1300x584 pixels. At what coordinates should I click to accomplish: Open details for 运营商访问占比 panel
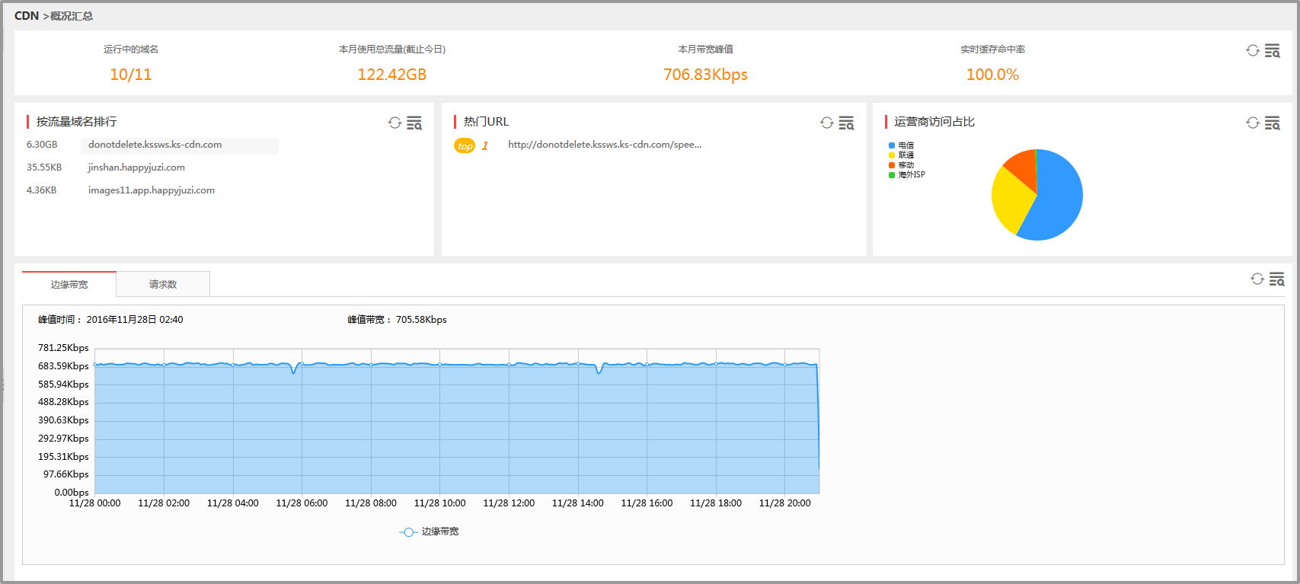pos(1272,123)
